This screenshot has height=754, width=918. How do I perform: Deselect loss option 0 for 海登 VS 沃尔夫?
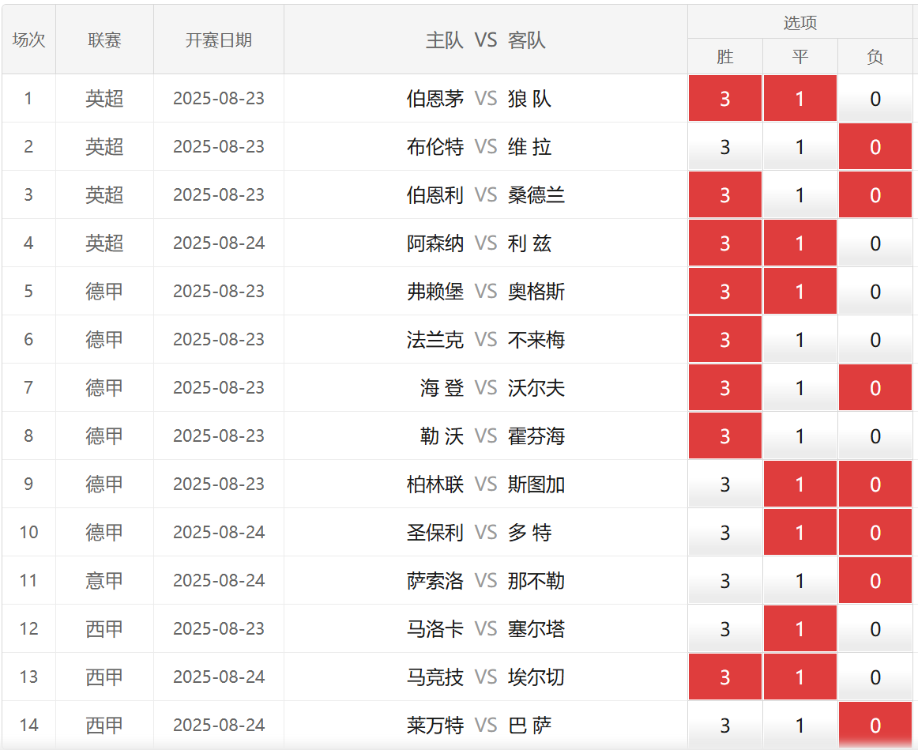click(875, 387)
